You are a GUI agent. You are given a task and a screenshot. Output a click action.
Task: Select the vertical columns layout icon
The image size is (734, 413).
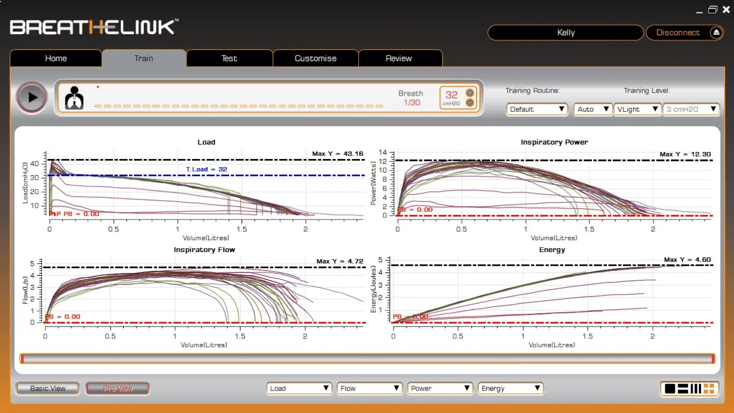click(x=695, y=389)
